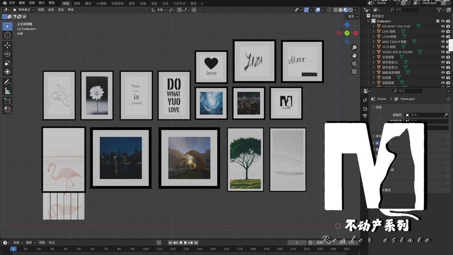This screenshot has height=255, width=453.
Task: Hide the LOGO相框 object
Action: (443, 37)
